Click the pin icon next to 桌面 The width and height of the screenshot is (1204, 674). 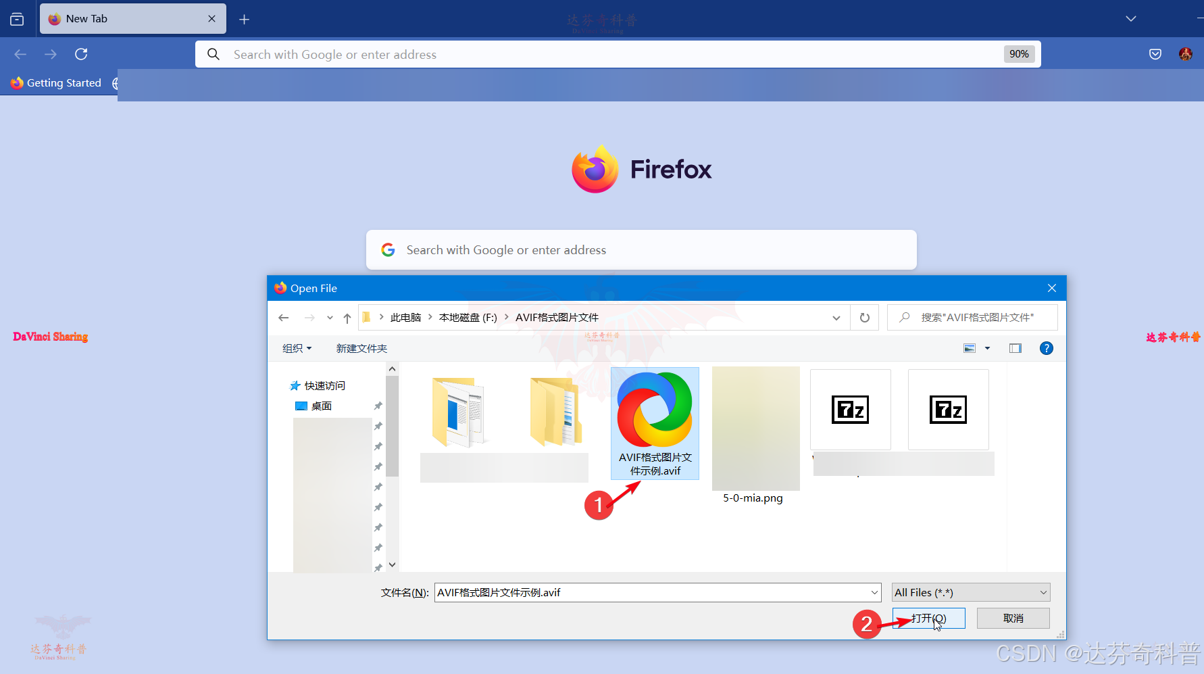click(378, 406)
